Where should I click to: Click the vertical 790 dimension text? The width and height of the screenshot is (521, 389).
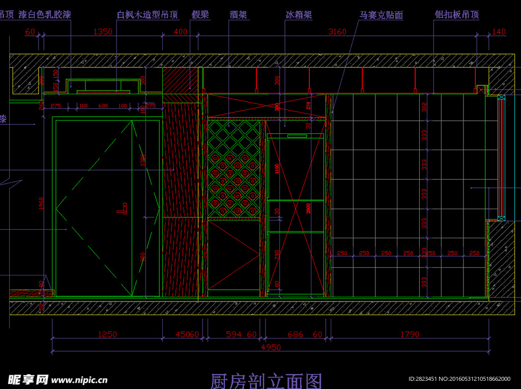[x=277, y=255]
